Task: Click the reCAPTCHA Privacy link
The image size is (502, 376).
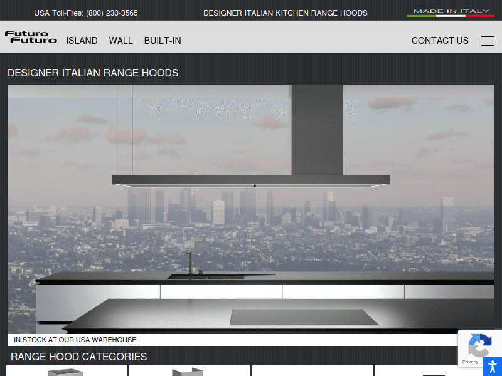Action: 470,362
